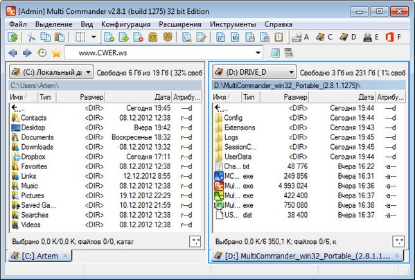Click the Copy icon in the toolbar
Viewport: 415px width, 280px height.
(45, 37)
